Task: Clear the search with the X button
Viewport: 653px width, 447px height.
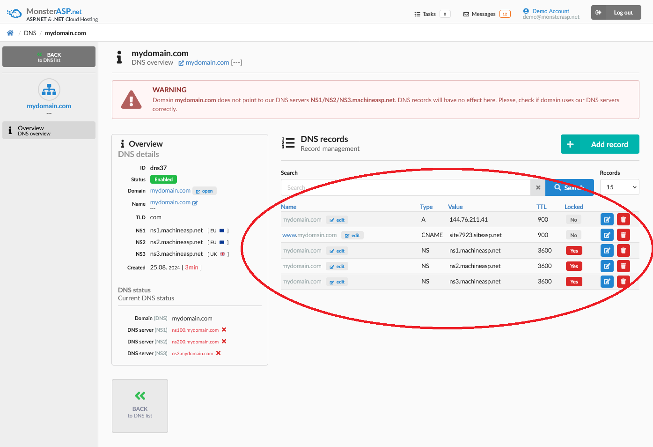Action: 538,187
